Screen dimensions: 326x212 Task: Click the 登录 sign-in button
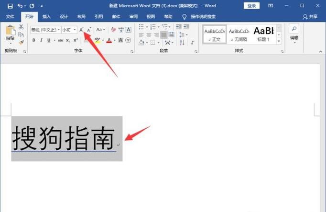(251, 6)
